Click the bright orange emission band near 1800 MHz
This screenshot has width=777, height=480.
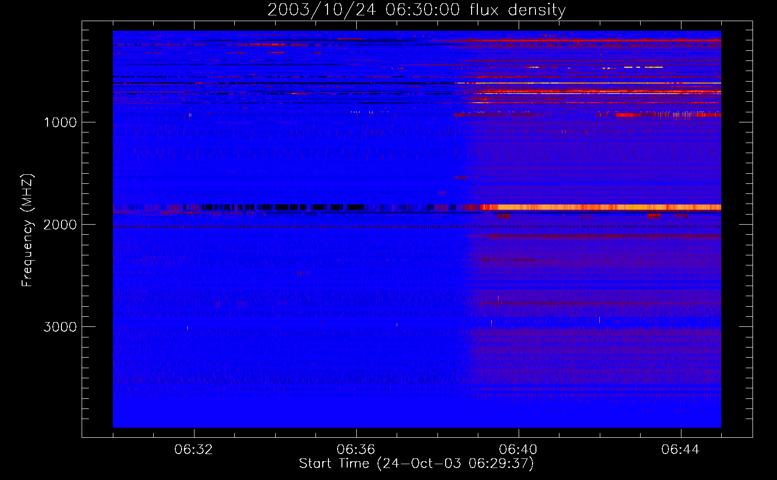coord(600,207)
